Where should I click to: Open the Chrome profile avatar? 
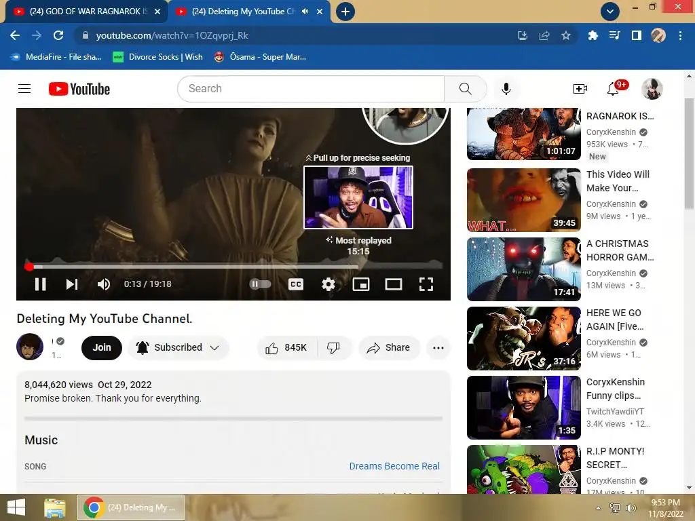pos(658,35)
